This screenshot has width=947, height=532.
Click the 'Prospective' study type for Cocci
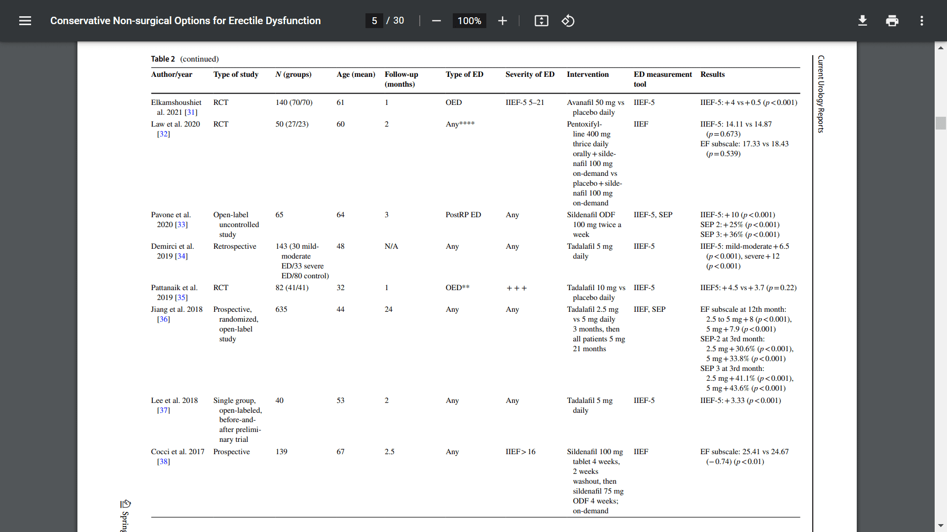(231, 452)
